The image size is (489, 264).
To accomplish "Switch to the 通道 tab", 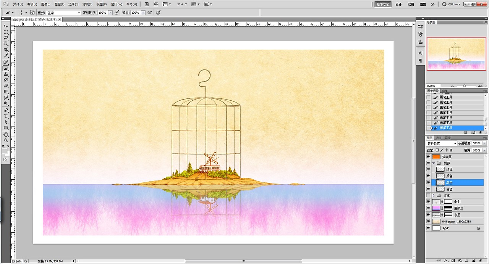I will 439,138.
